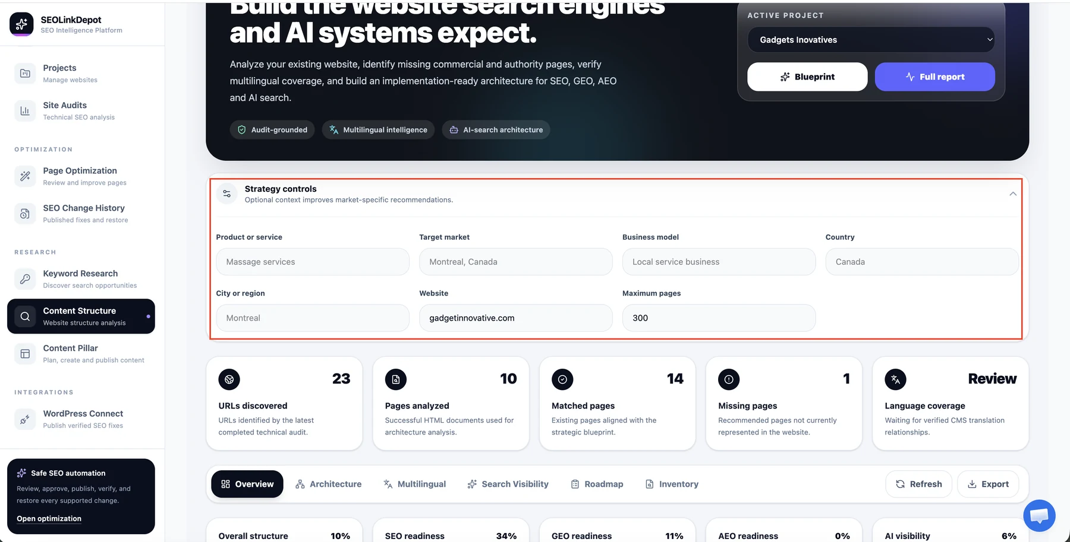This screenshot has width=1070, height=542.
Task: Click the Pages analyzed document icon
Action: click(x=396, y=379)
